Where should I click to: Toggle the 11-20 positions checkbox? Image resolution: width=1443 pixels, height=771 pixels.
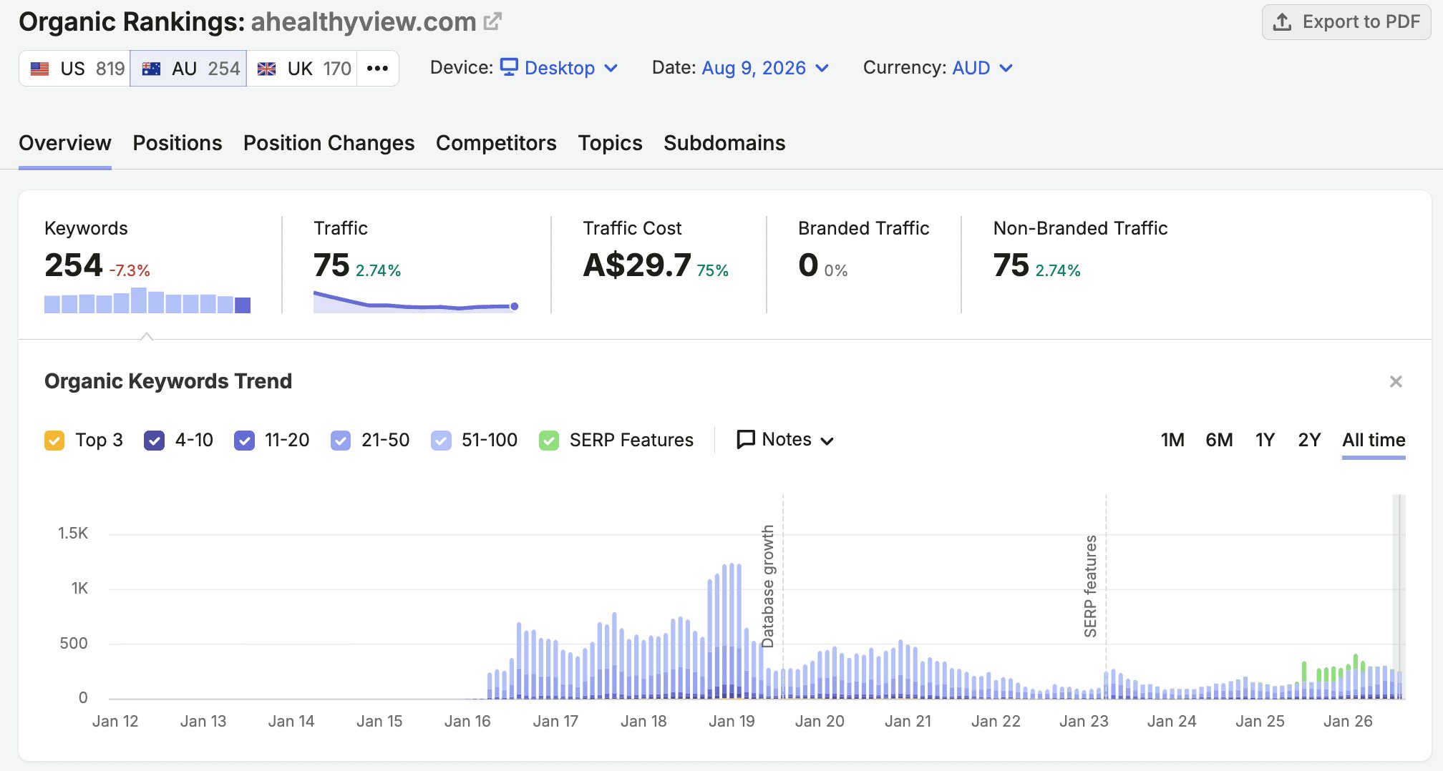[244, 440]
